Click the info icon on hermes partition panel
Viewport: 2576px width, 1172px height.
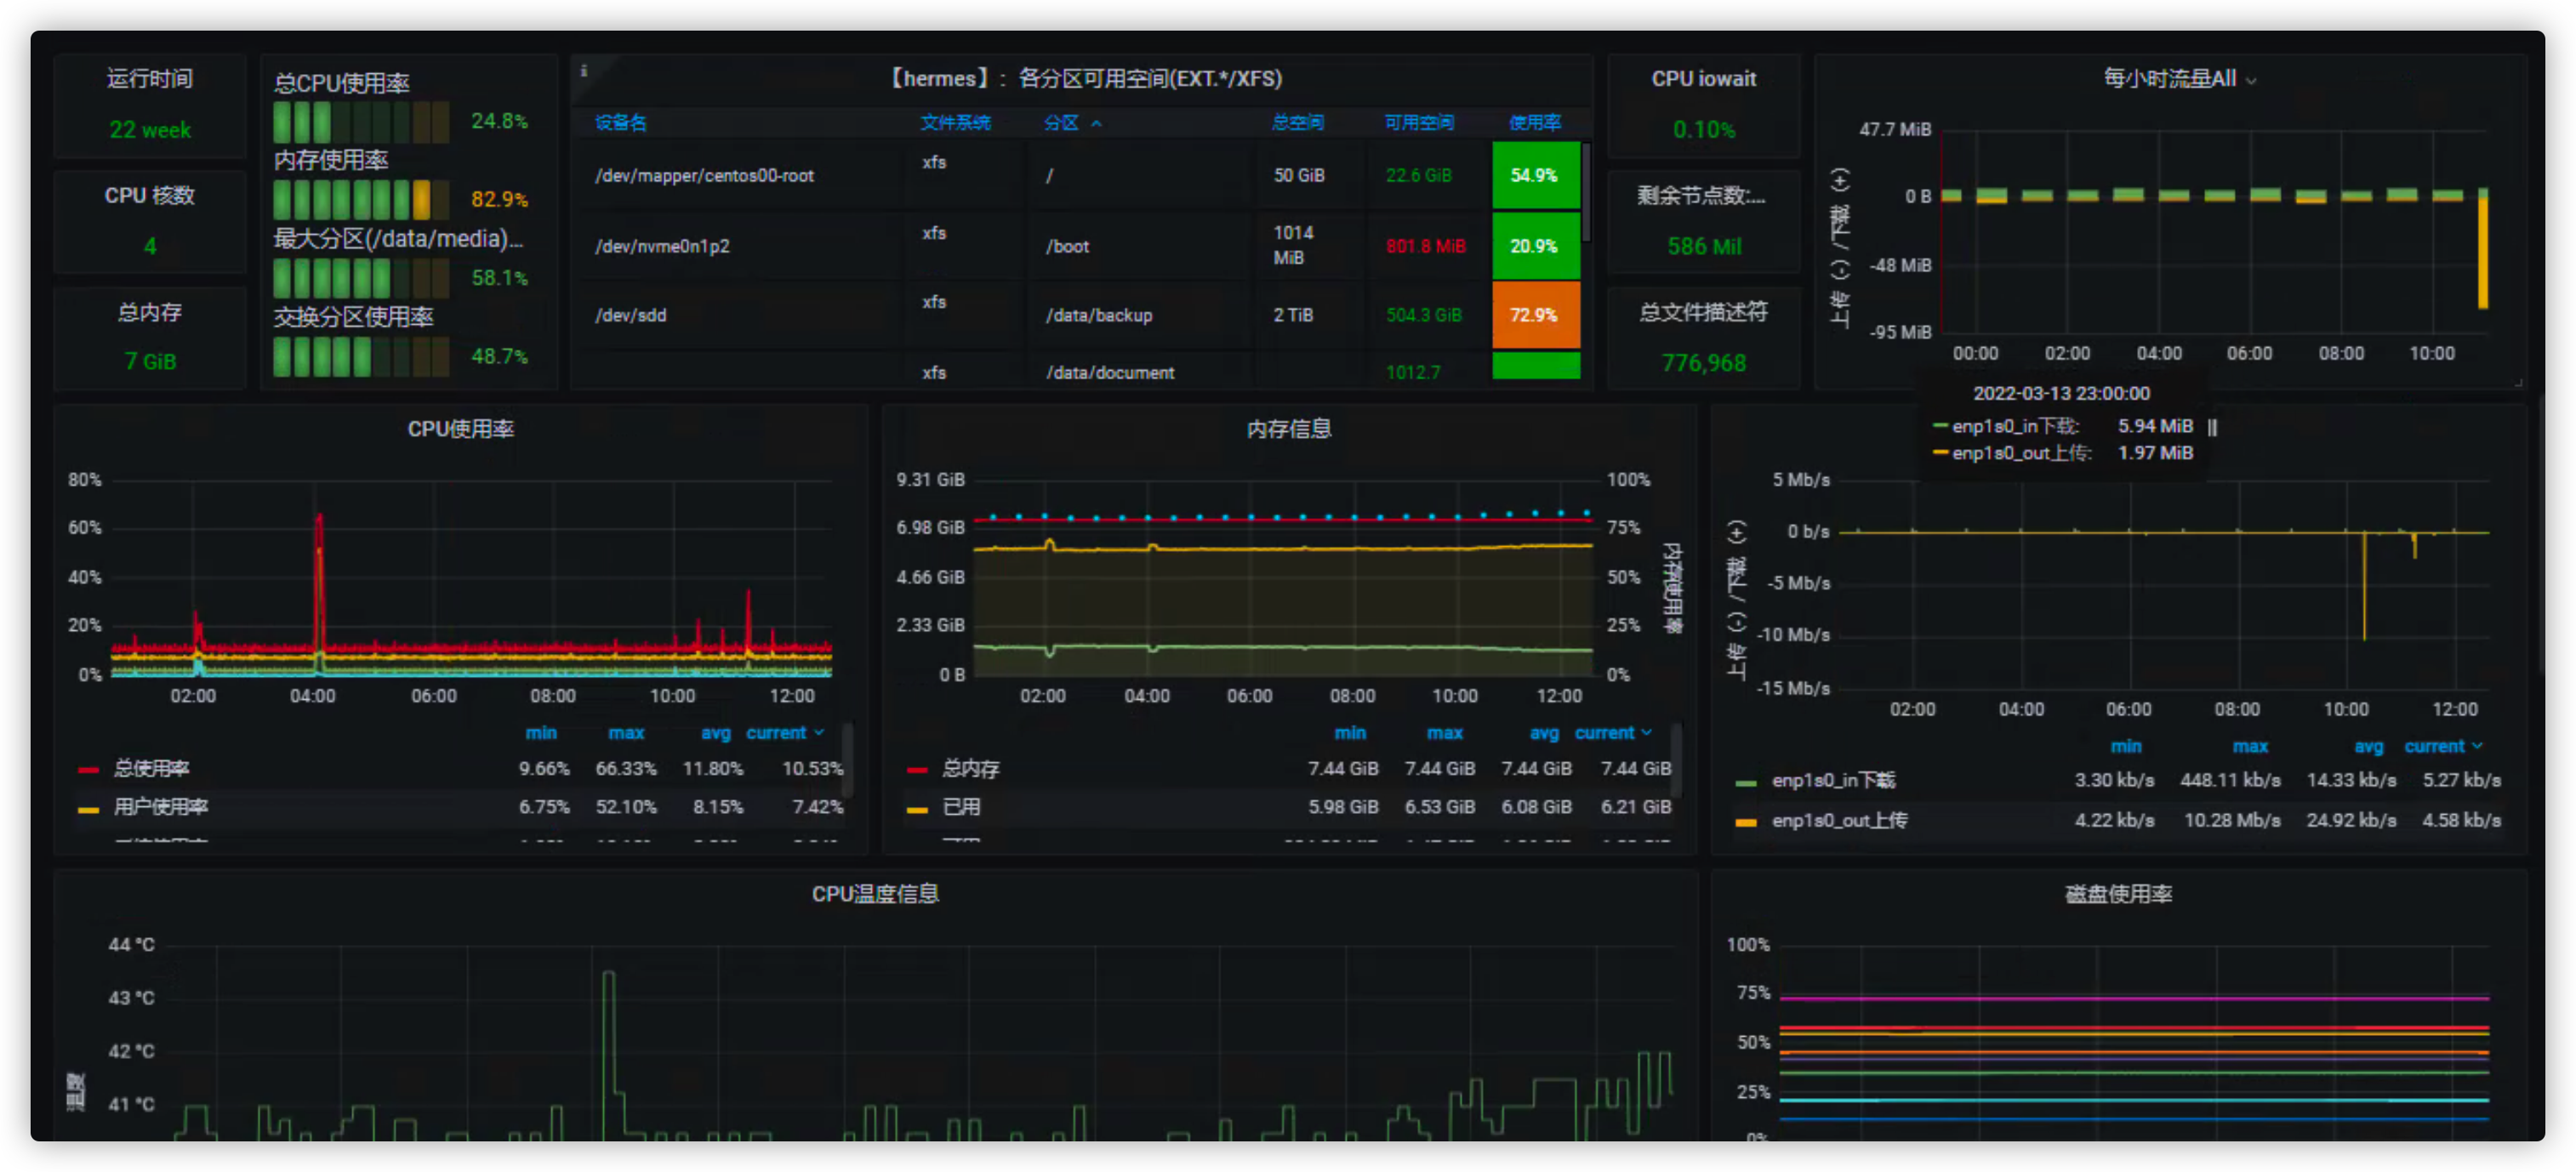(x=585, y=71)
